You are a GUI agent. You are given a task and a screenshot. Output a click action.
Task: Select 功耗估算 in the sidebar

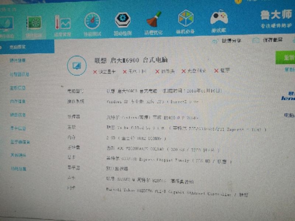point(18,169)
